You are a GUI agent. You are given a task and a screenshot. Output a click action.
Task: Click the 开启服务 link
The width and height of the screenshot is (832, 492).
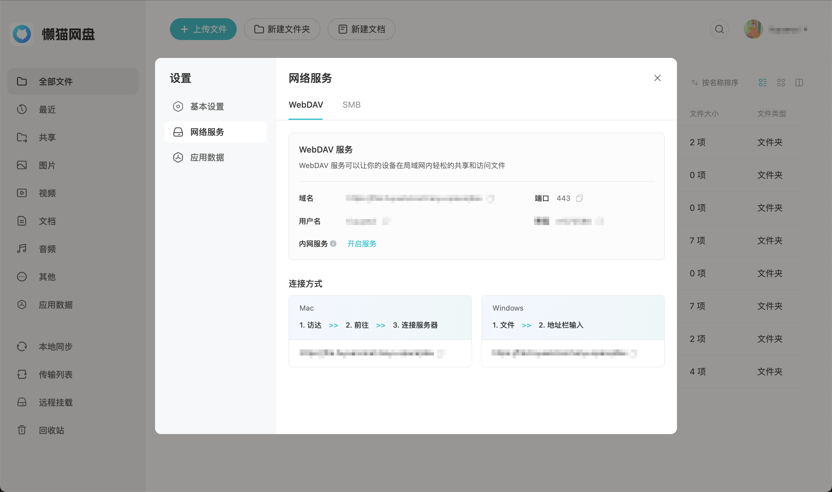[361, 244]
